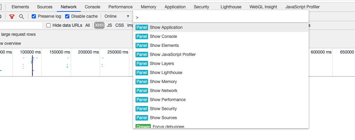Click Drawer badge beside Focus debuggee
This screenshot has width=355, height=140.
click(x=143, y=126)
